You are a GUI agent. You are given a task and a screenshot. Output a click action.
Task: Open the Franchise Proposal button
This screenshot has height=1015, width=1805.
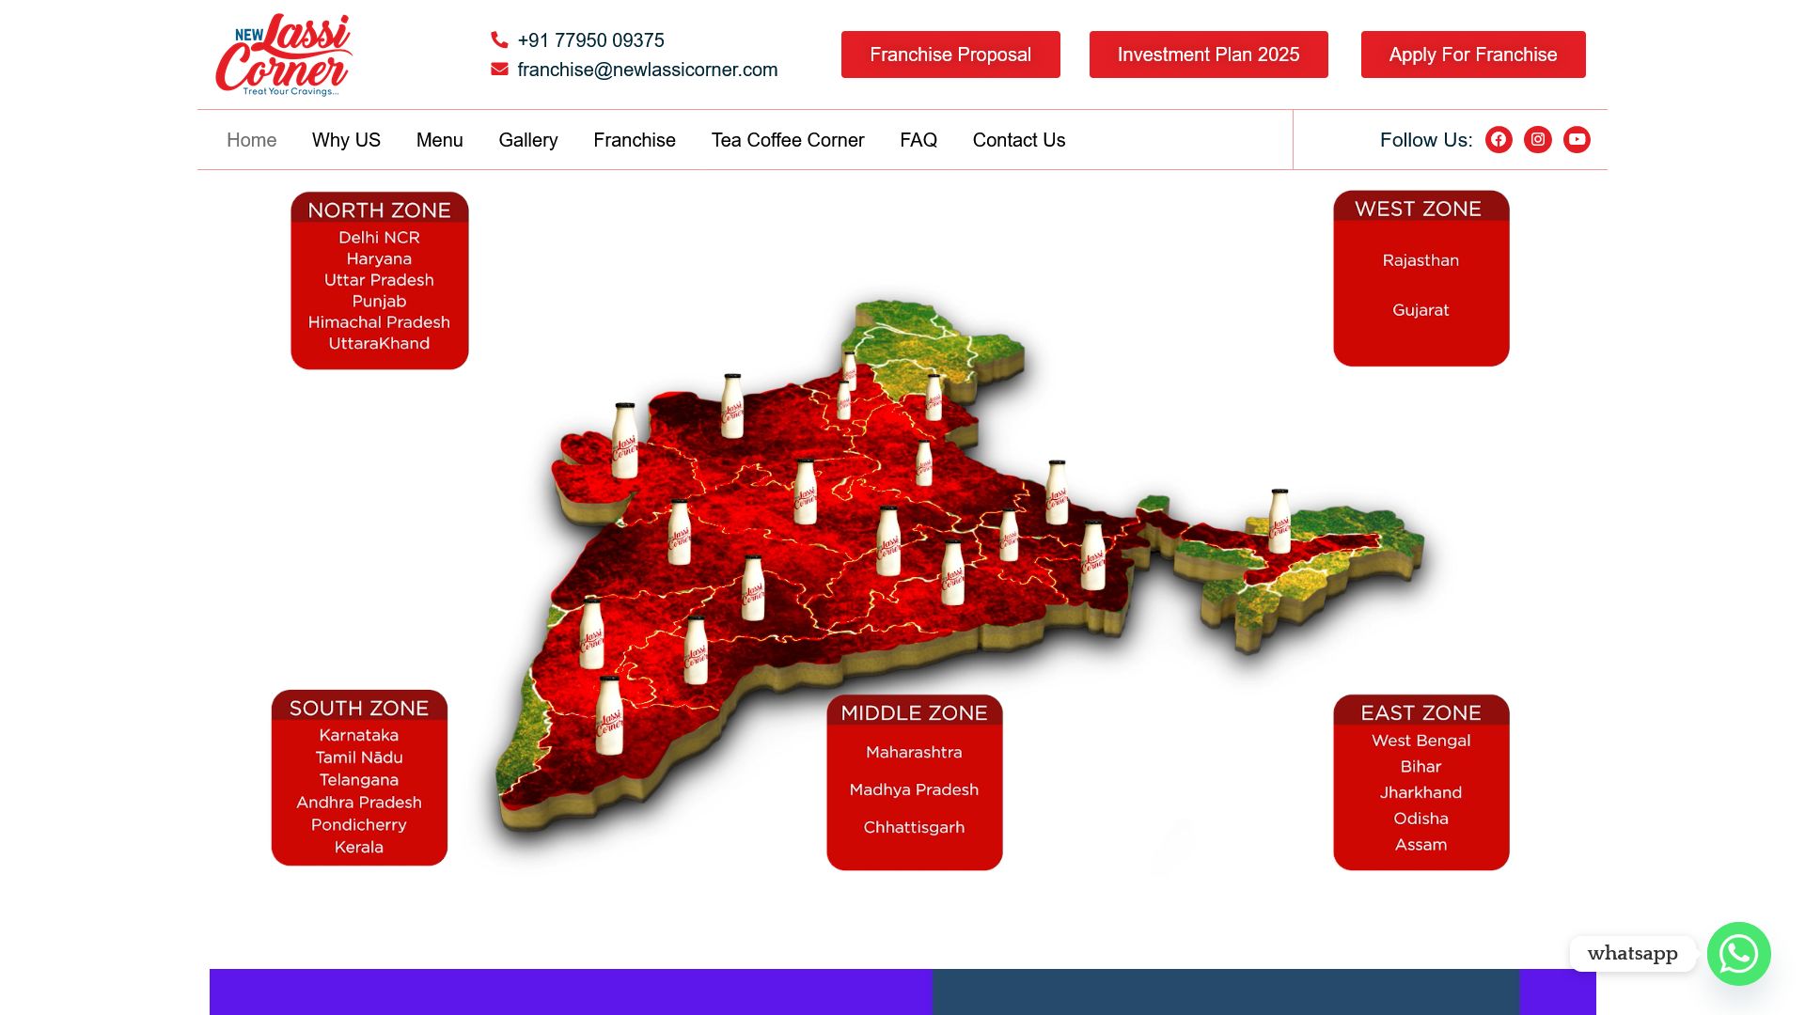pyautogui.click(x=950, y=55)
